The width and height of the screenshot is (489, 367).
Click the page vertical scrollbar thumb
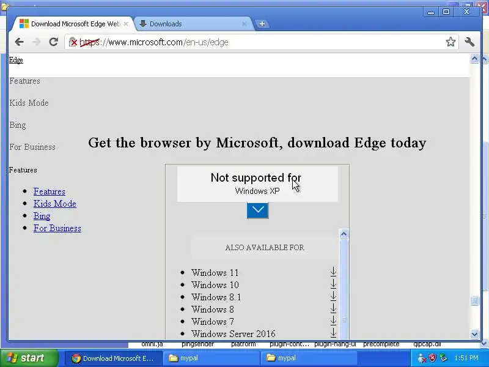475,300
